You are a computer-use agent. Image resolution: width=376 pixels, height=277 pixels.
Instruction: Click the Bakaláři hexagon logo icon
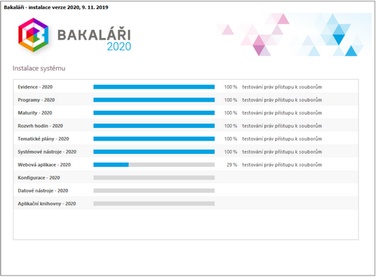[33, 35]
